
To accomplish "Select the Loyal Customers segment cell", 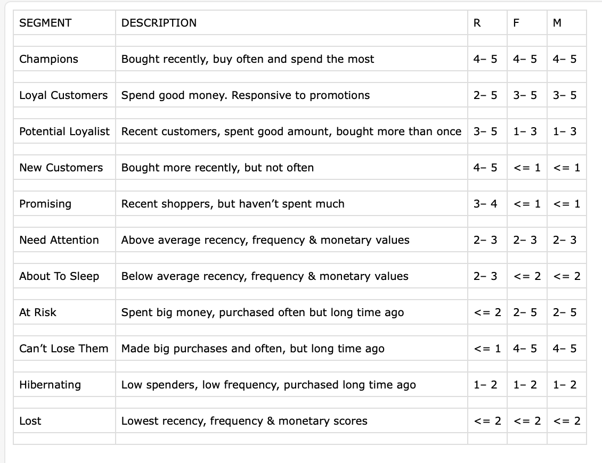I will (x=63, y=95).
